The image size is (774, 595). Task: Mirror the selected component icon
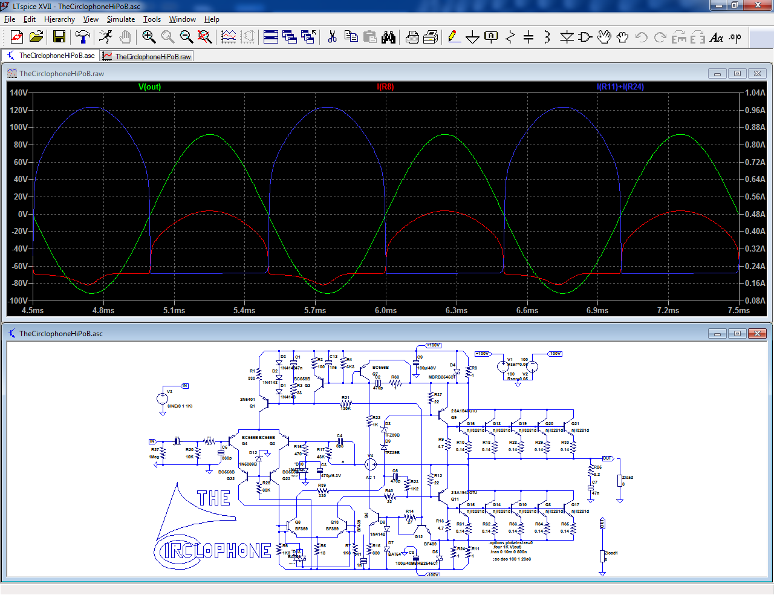click(x=698, y=37)
